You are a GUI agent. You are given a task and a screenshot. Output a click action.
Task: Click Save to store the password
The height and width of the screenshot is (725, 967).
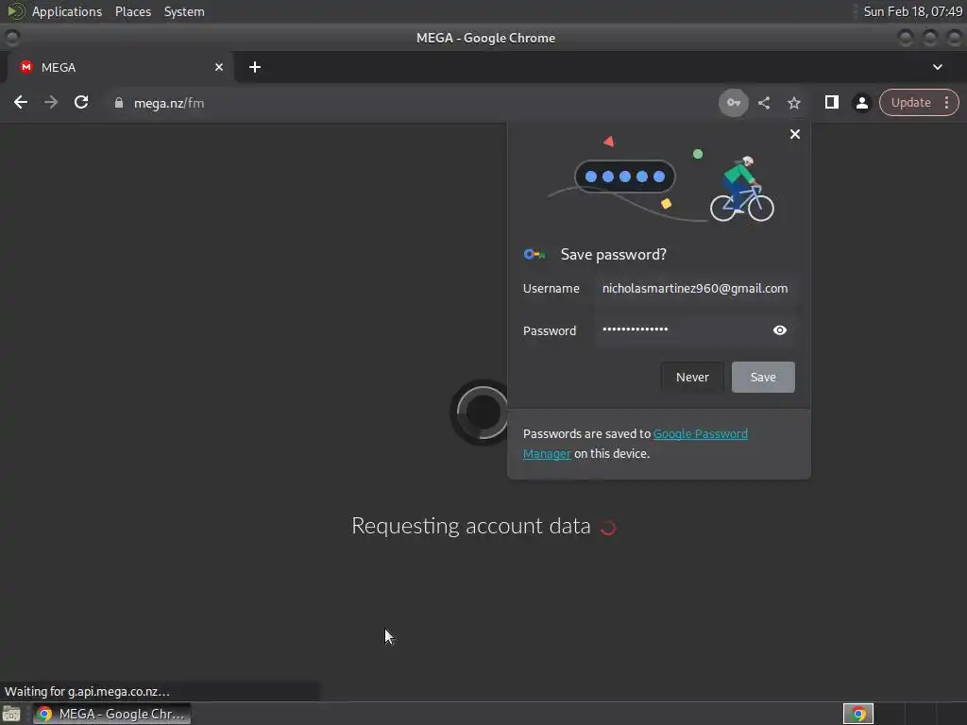click(x=763, y=377)
